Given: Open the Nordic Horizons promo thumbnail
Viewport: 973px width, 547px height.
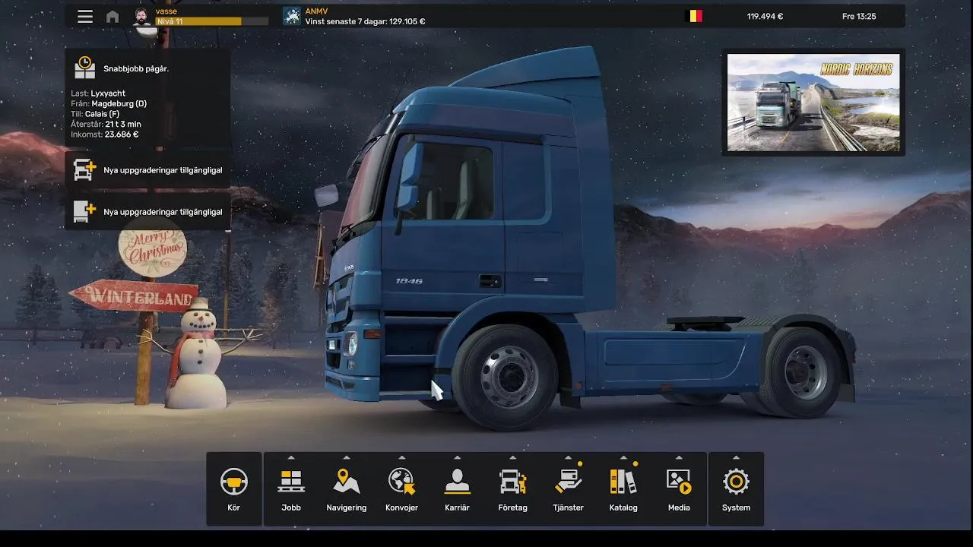Looking at the screenshot, I should click(813, 103).
